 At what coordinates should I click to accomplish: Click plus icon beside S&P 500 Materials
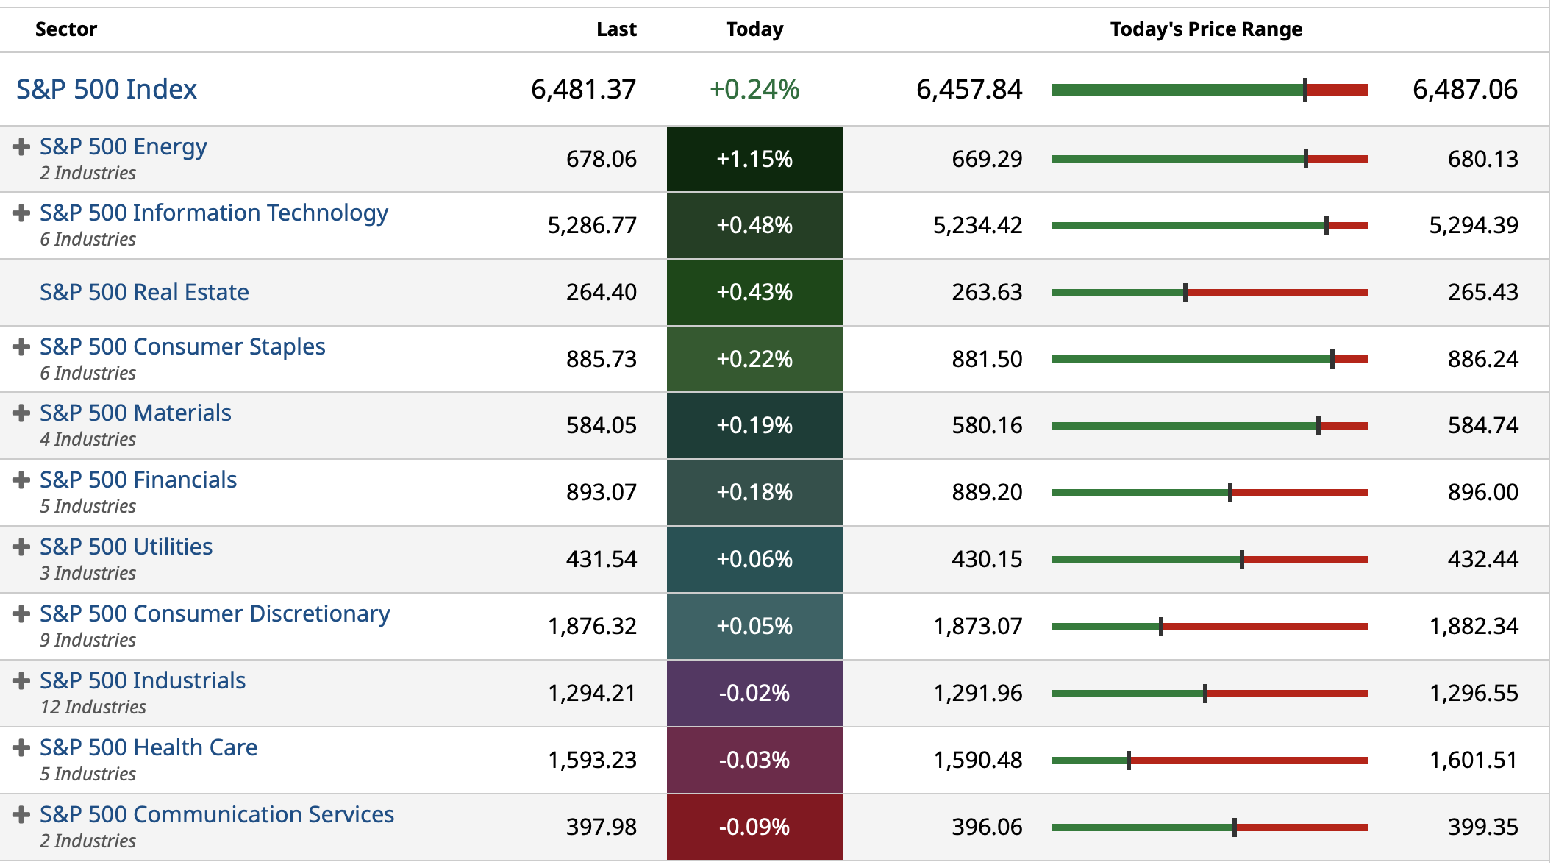tap(21, 413)
